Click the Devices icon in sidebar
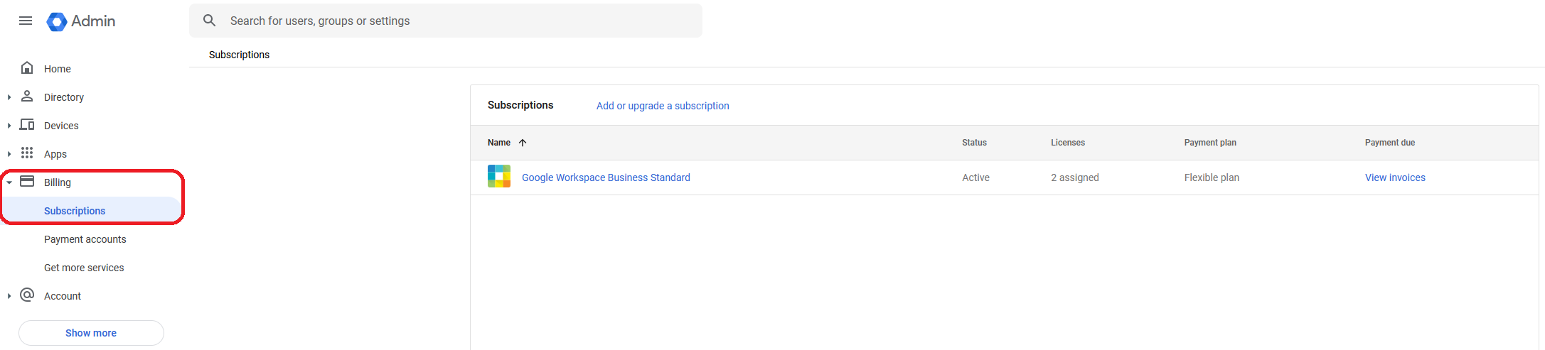This screenshot has height=350, width=1545. tap(27, 125)
